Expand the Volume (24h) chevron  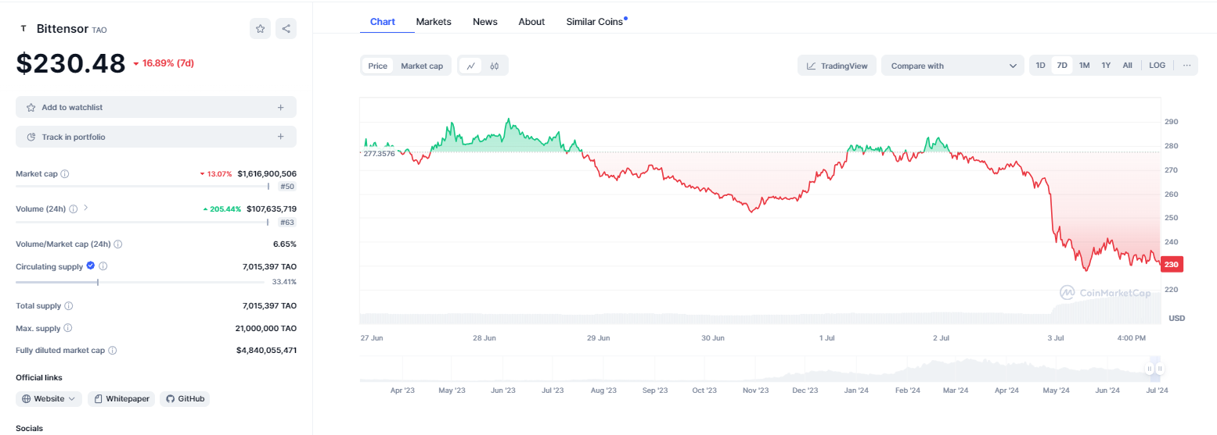pos(86,209)
